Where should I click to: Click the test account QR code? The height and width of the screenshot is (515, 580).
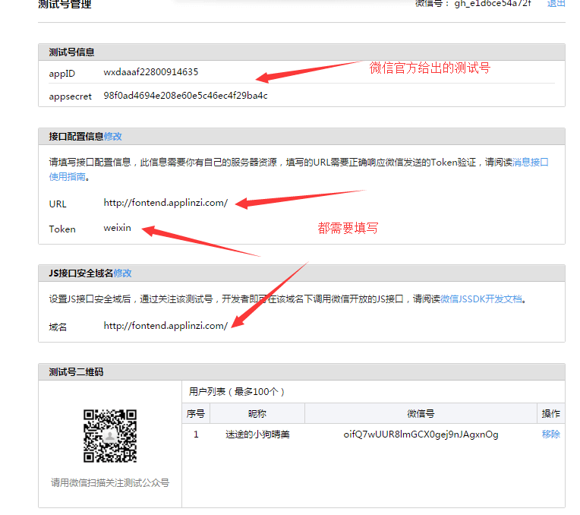pyautogui.click(x=110, y=436)
